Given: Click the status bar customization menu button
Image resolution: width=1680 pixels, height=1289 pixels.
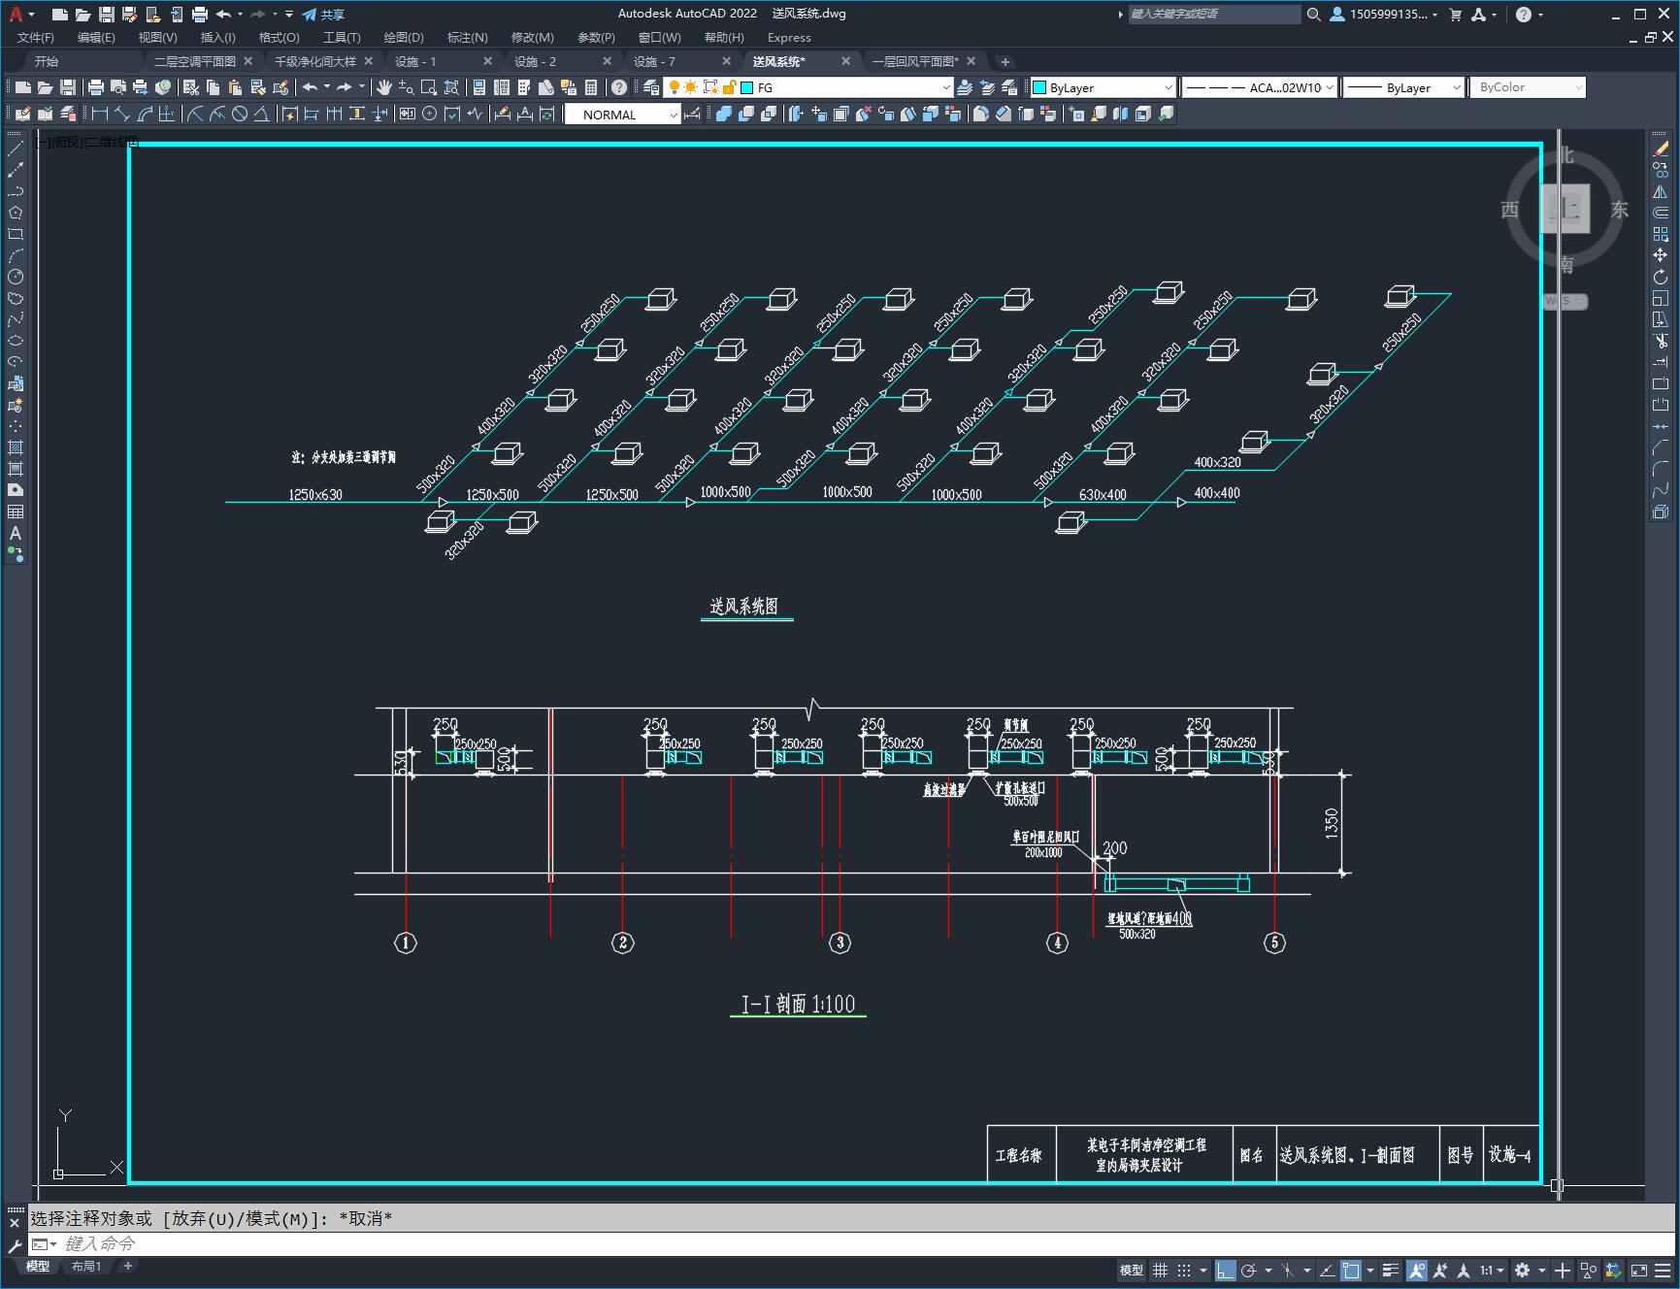Looking at the screenshot, I should [x=1664, y=1270].
